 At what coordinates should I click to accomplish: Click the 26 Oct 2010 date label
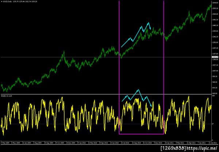coord(147,143)
